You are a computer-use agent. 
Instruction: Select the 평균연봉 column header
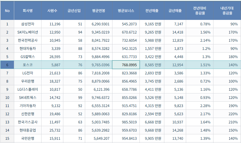[99, 11]
